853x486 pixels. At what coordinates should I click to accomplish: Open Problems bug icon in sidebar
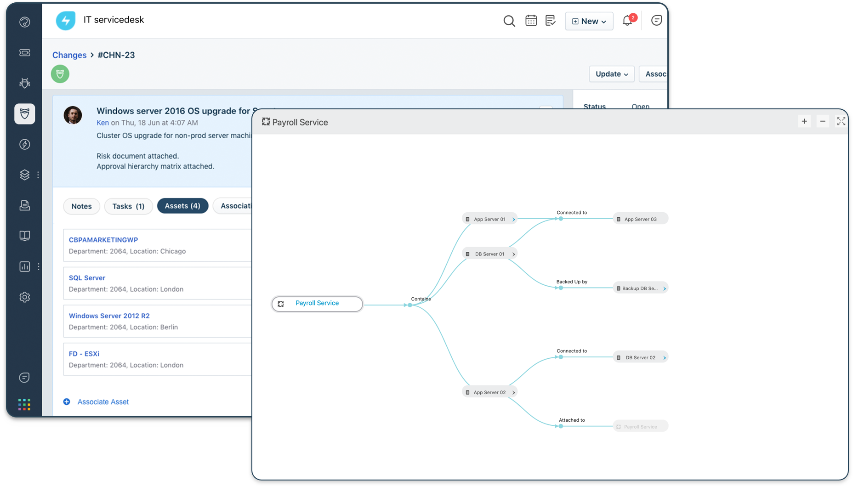(x=25, y=83)
